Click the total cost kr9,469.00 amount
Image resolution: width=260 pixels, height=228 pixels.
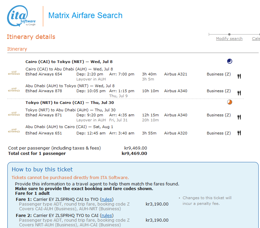pyautogui.click(x=134, y=154)
